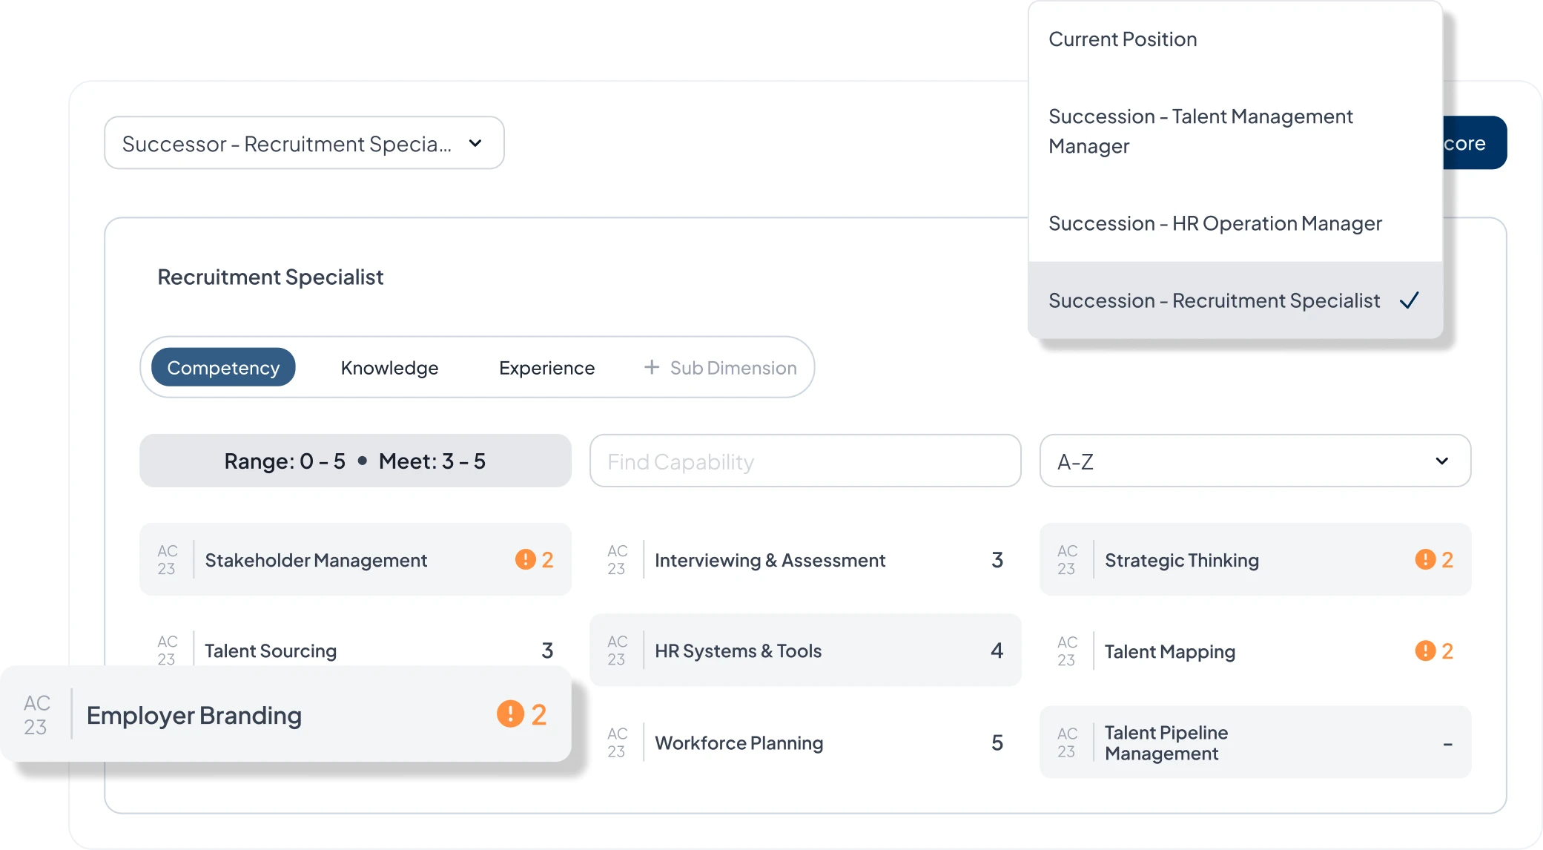Screen dimensions: 1543x850
Task: Click the warning icon on Employer Branding
Action: click(510, 714)
